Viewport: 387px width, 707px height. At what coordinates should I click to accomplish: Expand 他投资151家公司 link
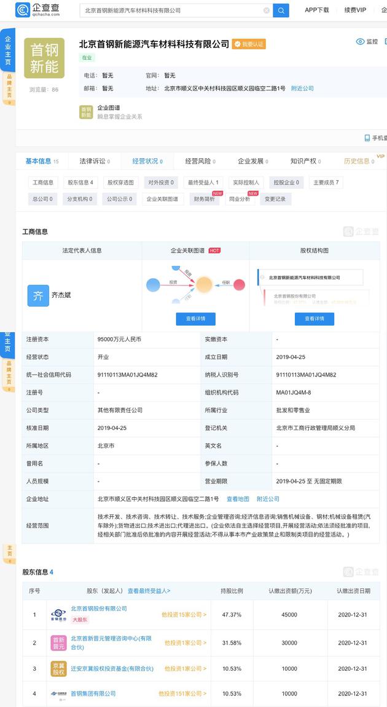tap(182, 693)
